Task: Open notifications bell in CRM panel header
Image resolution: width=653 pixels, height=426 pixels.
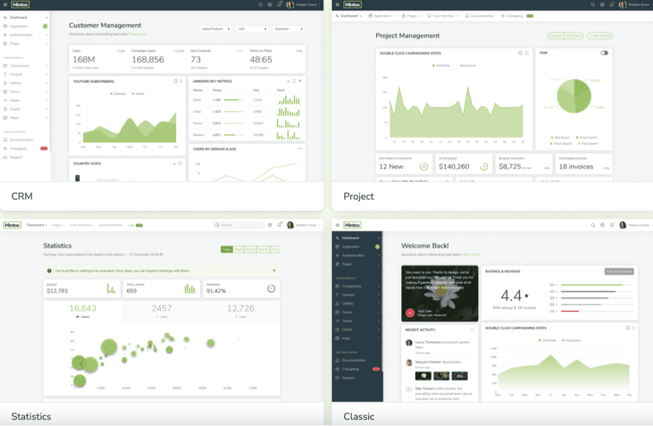Action: pos(279,4)
